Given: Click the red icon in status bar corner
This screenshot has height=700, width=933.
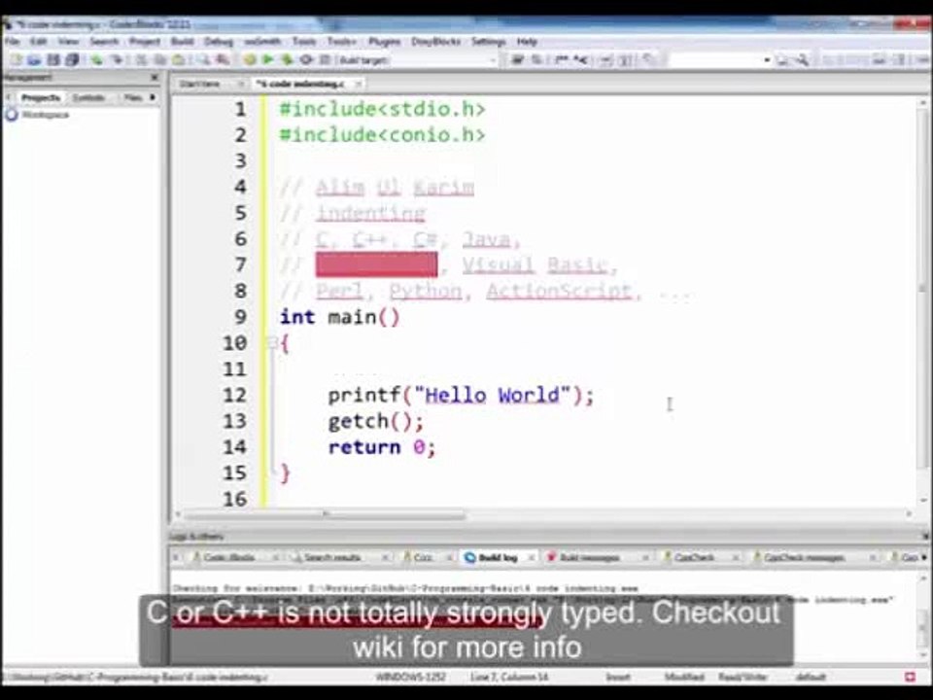Looking at the screenshot, I should tap(910, 677).
